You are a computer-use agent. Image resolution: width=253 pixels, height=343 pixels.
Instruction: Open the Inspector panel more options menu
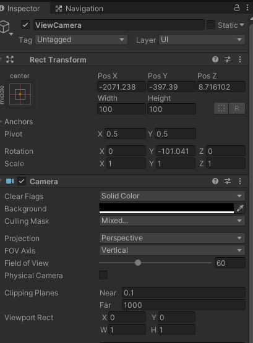[247, 7]
